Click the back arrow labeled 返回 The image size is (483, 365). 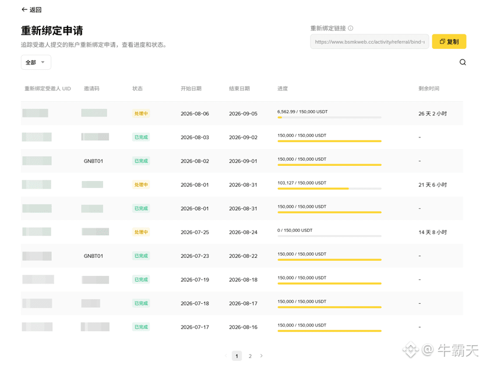click(x=31, y=10)
